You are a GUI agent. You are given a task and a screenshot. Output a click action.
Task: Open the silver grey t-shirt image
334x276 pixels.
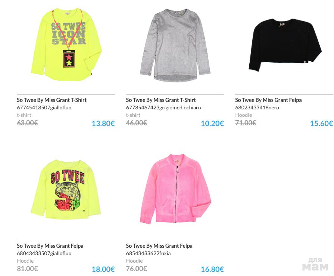[x=175, y=45]
